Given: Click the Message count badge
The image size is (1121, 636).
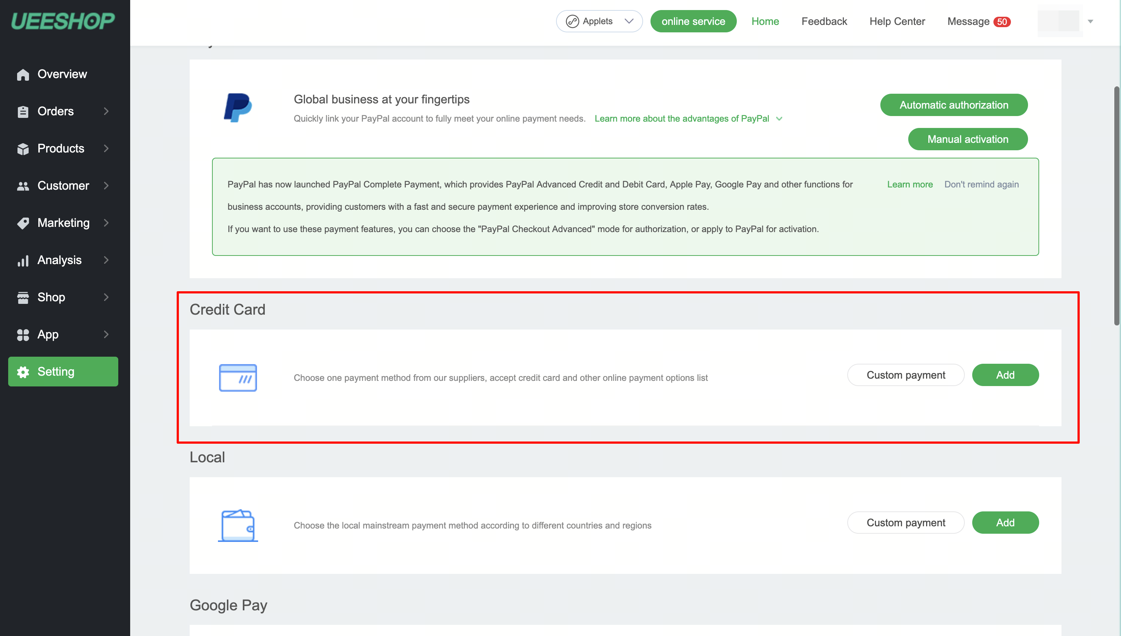Looking at the screenshot, I should [x=1002, y=22].
